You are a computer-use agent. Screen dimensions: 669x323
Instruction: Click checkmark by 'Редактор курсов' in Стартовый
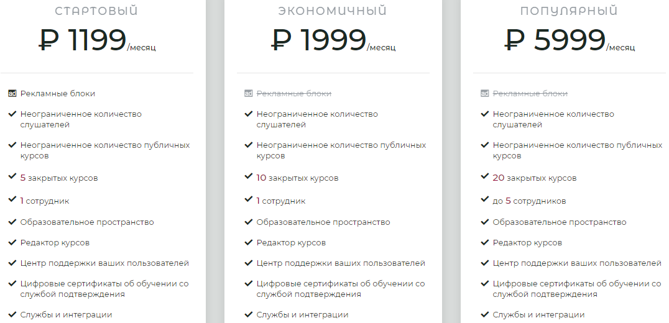(x=12, y=242)
